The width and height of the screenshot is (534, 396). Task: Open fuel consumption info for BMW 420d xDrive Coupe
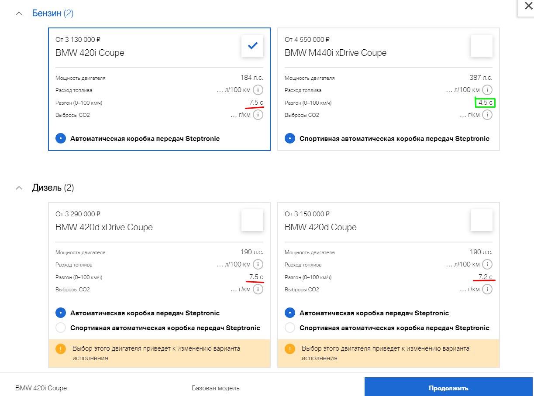(258, 265)
